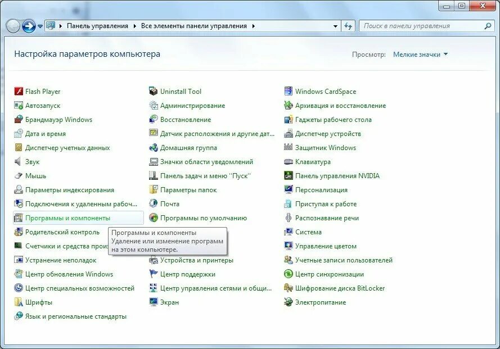Image resolution: width=500 pixels, height=349 pixels.
Task: Refresh the address bar view
Action: click(348, 26)
